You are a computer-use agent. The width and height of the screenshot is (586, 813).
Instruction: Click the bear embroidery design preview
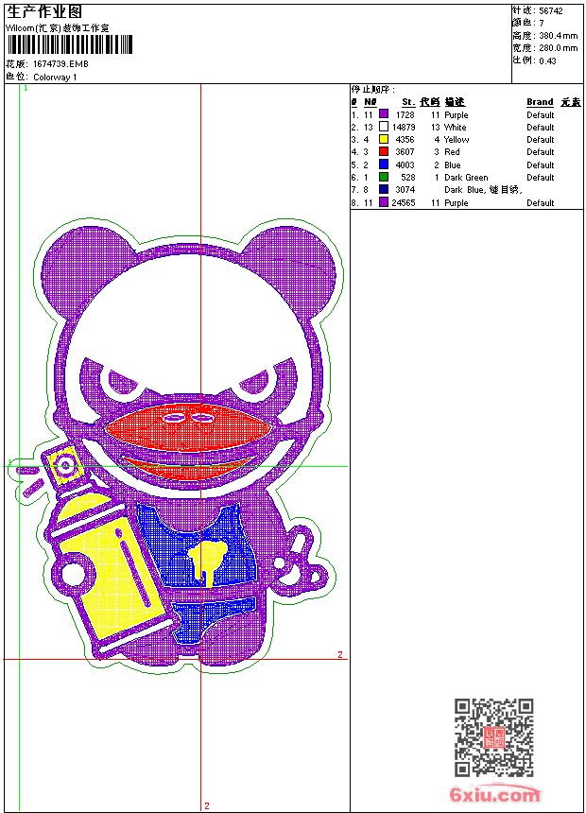(x=177, y=445)
